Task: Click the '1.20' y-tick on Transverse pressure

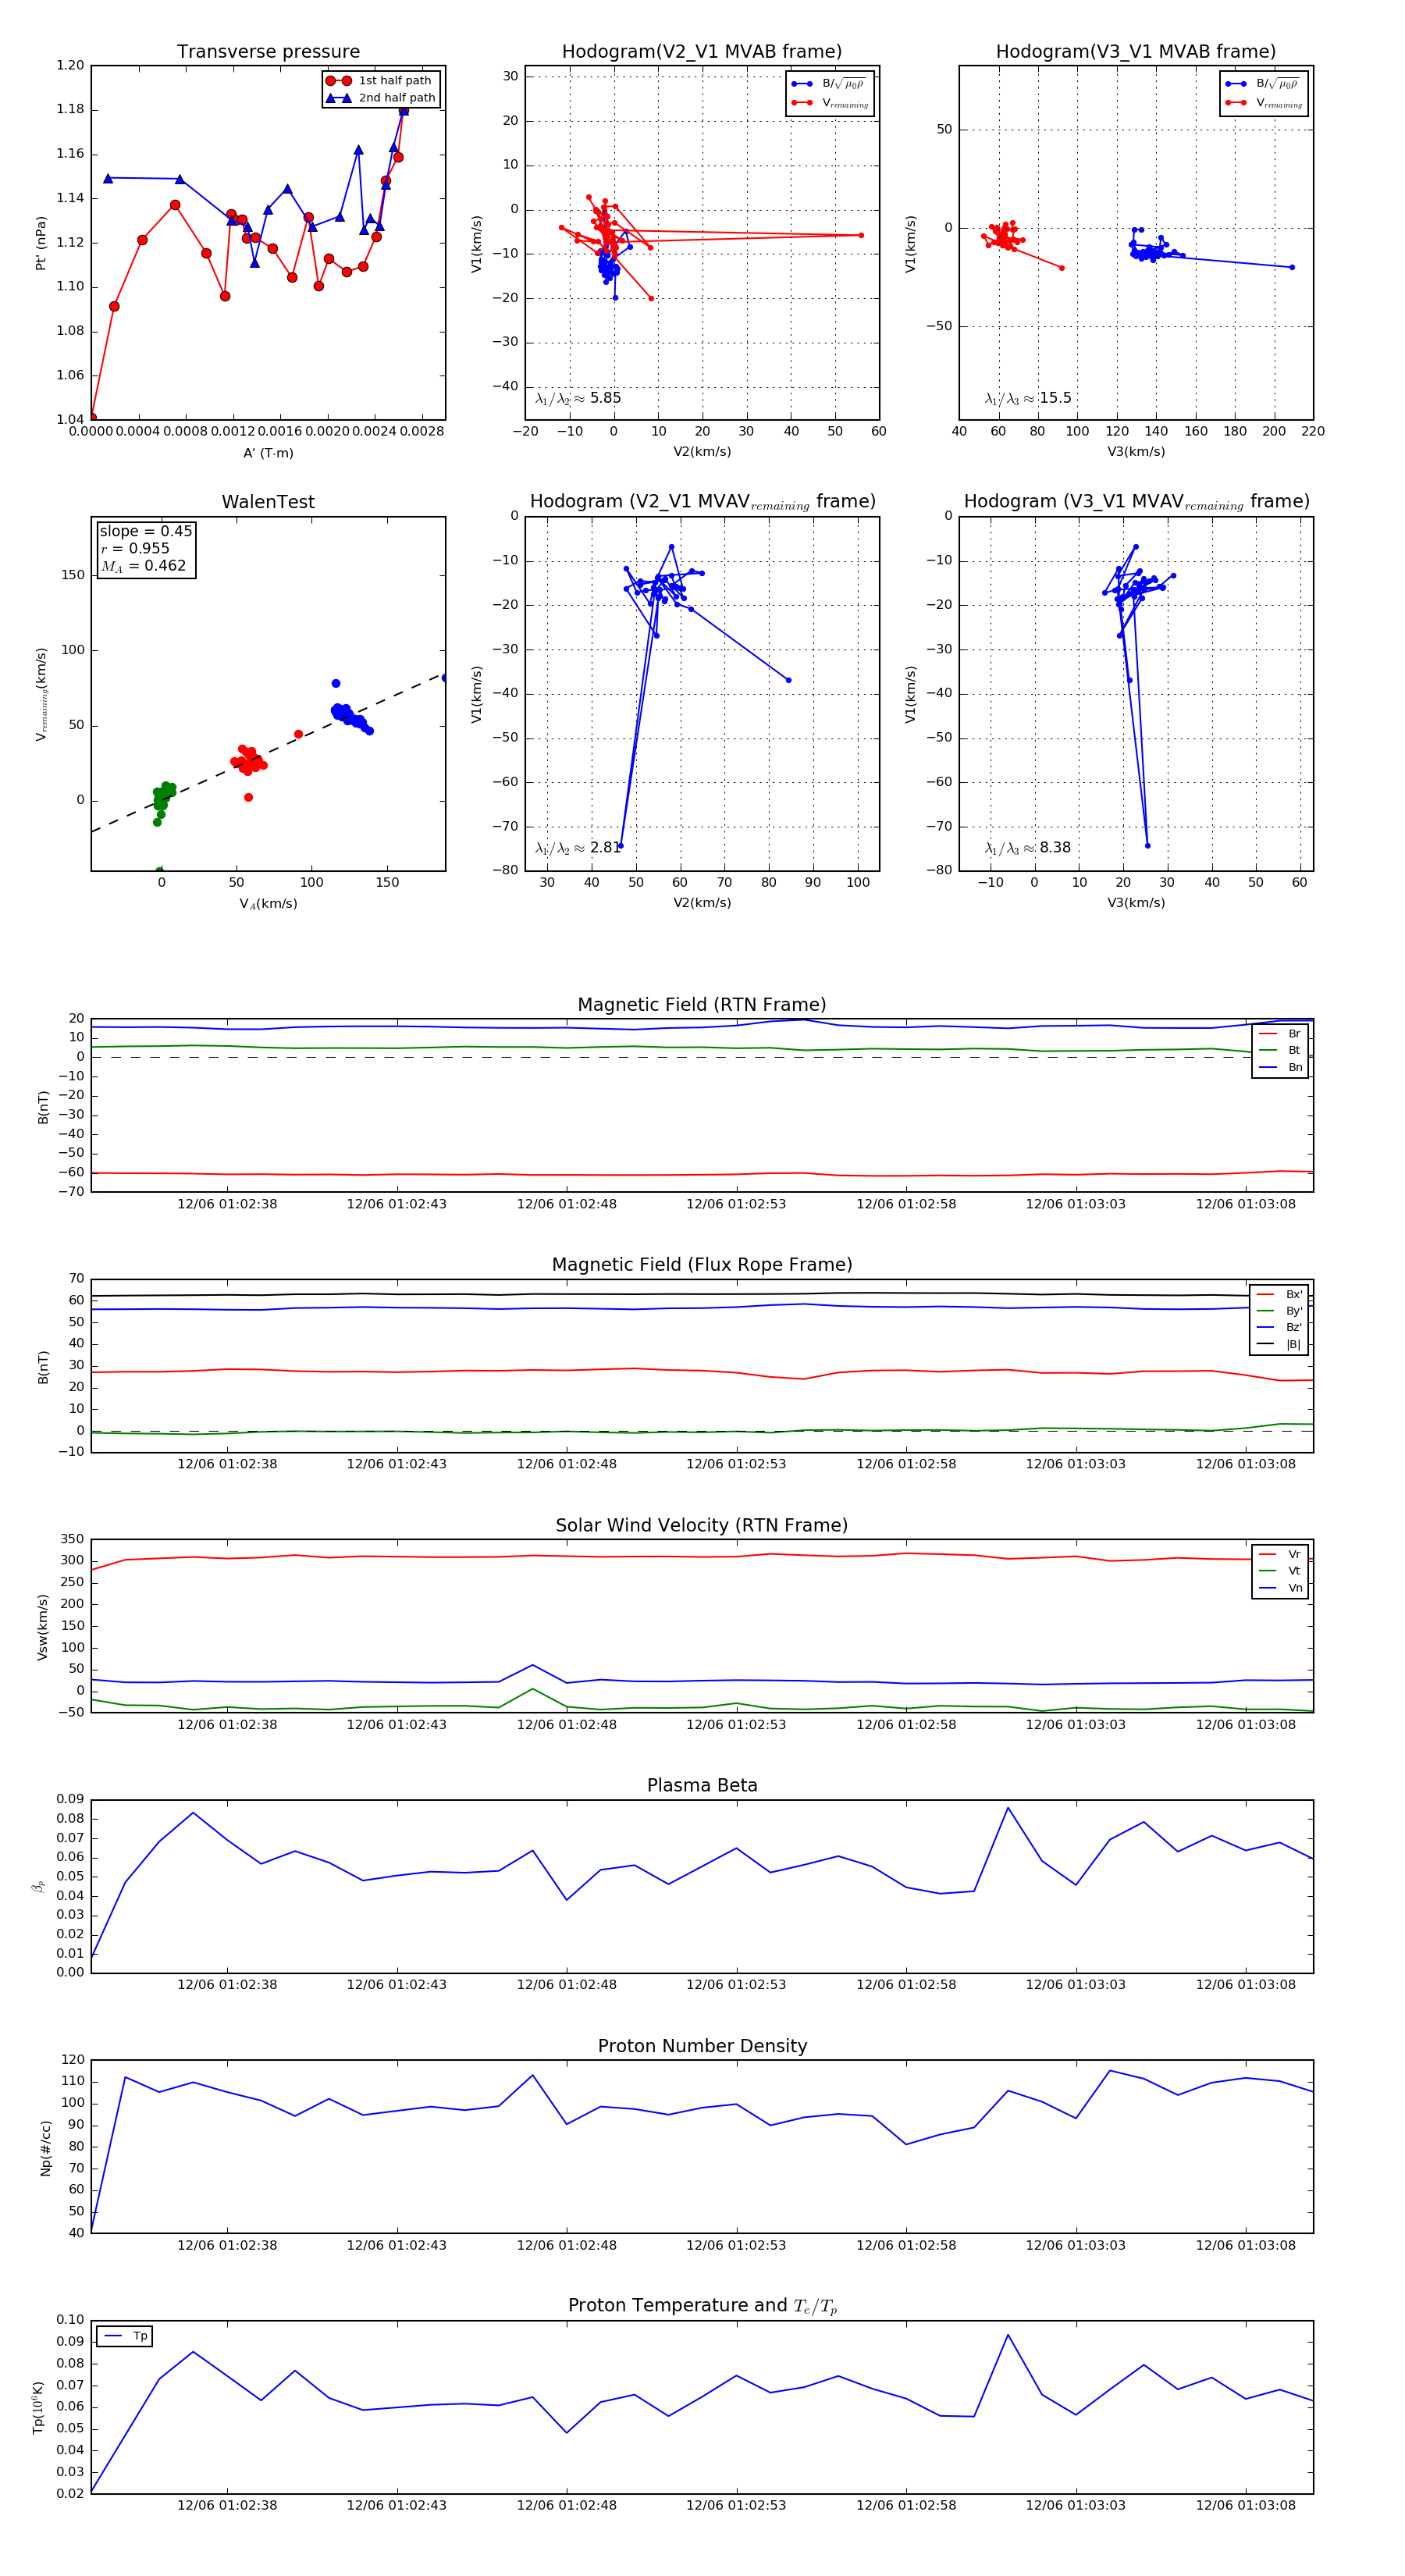Action: click(x=70, y=65)
